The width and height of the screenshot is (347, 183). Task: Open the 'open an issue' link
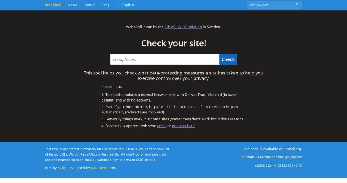(184, 126)
